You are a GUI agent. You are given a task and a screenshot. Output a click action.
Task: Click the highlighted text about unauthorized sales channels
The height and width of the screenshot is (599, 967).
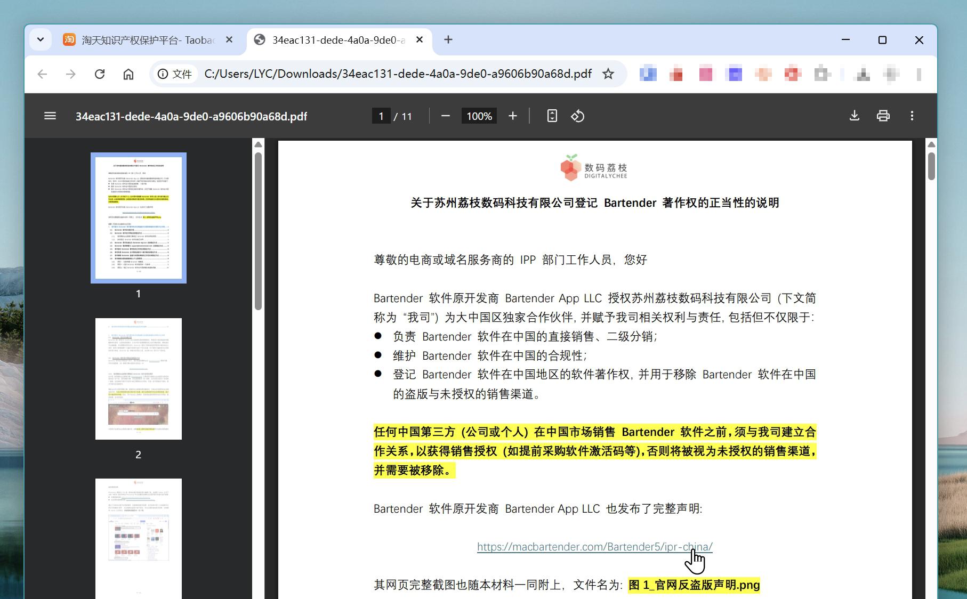pyautogui.click(x=595, y=451)
